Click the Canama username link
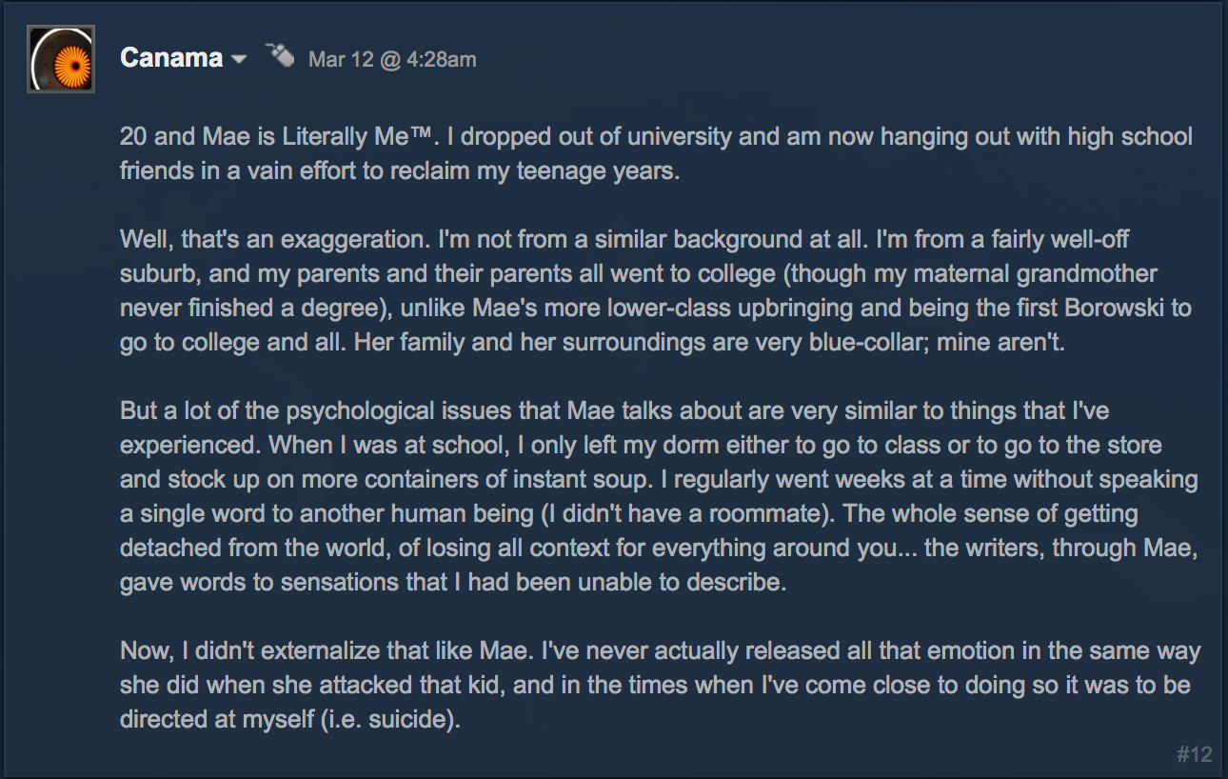1228x779 pixels. pos(171,58)
